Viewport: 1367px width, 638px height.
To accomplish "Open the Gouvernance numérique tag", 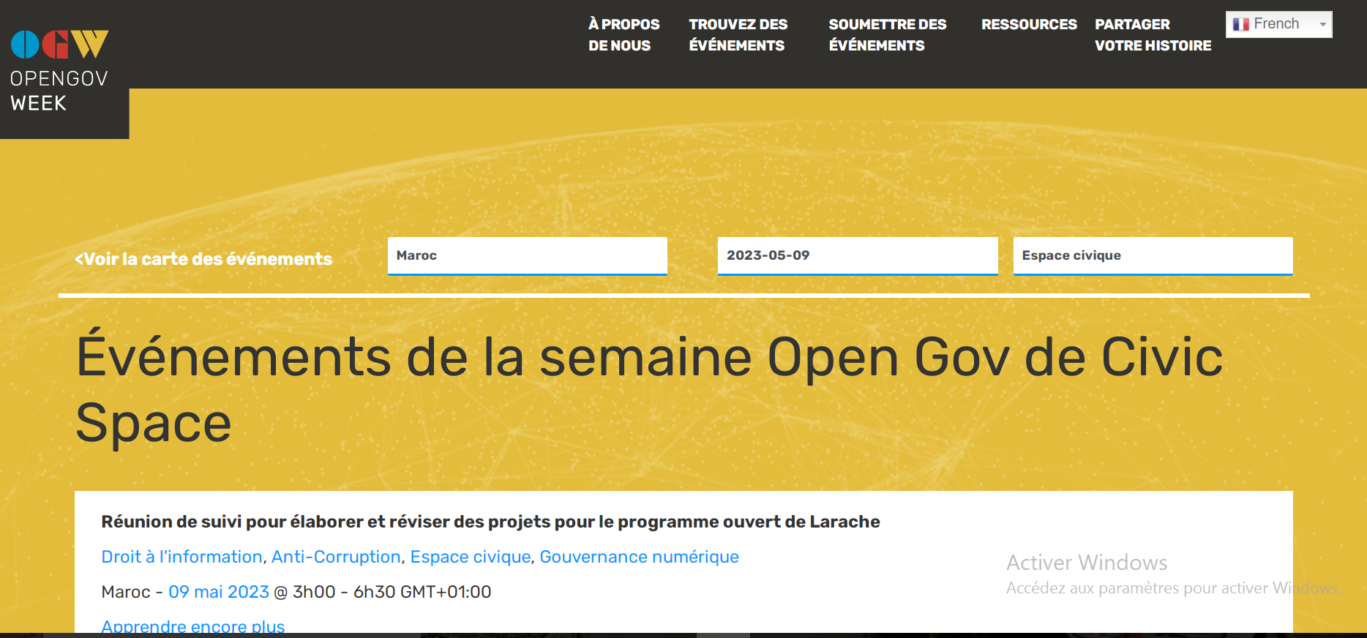I will tap(639, 557).
